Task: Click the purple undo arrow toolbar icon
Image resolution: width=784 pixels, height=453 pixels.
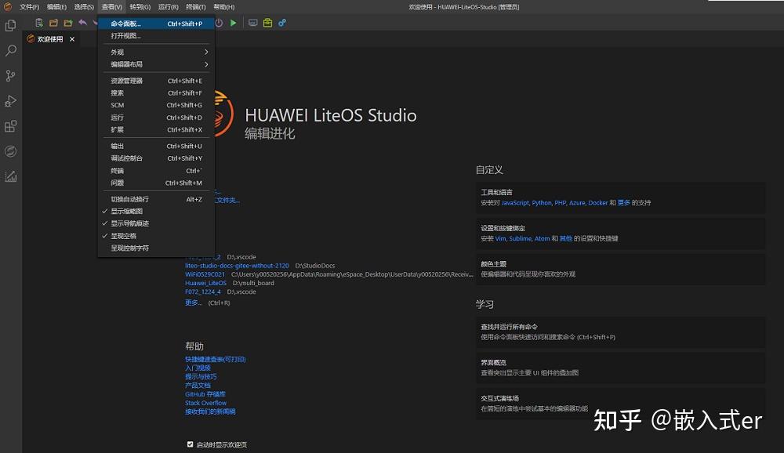Action: tap(82, 23)
